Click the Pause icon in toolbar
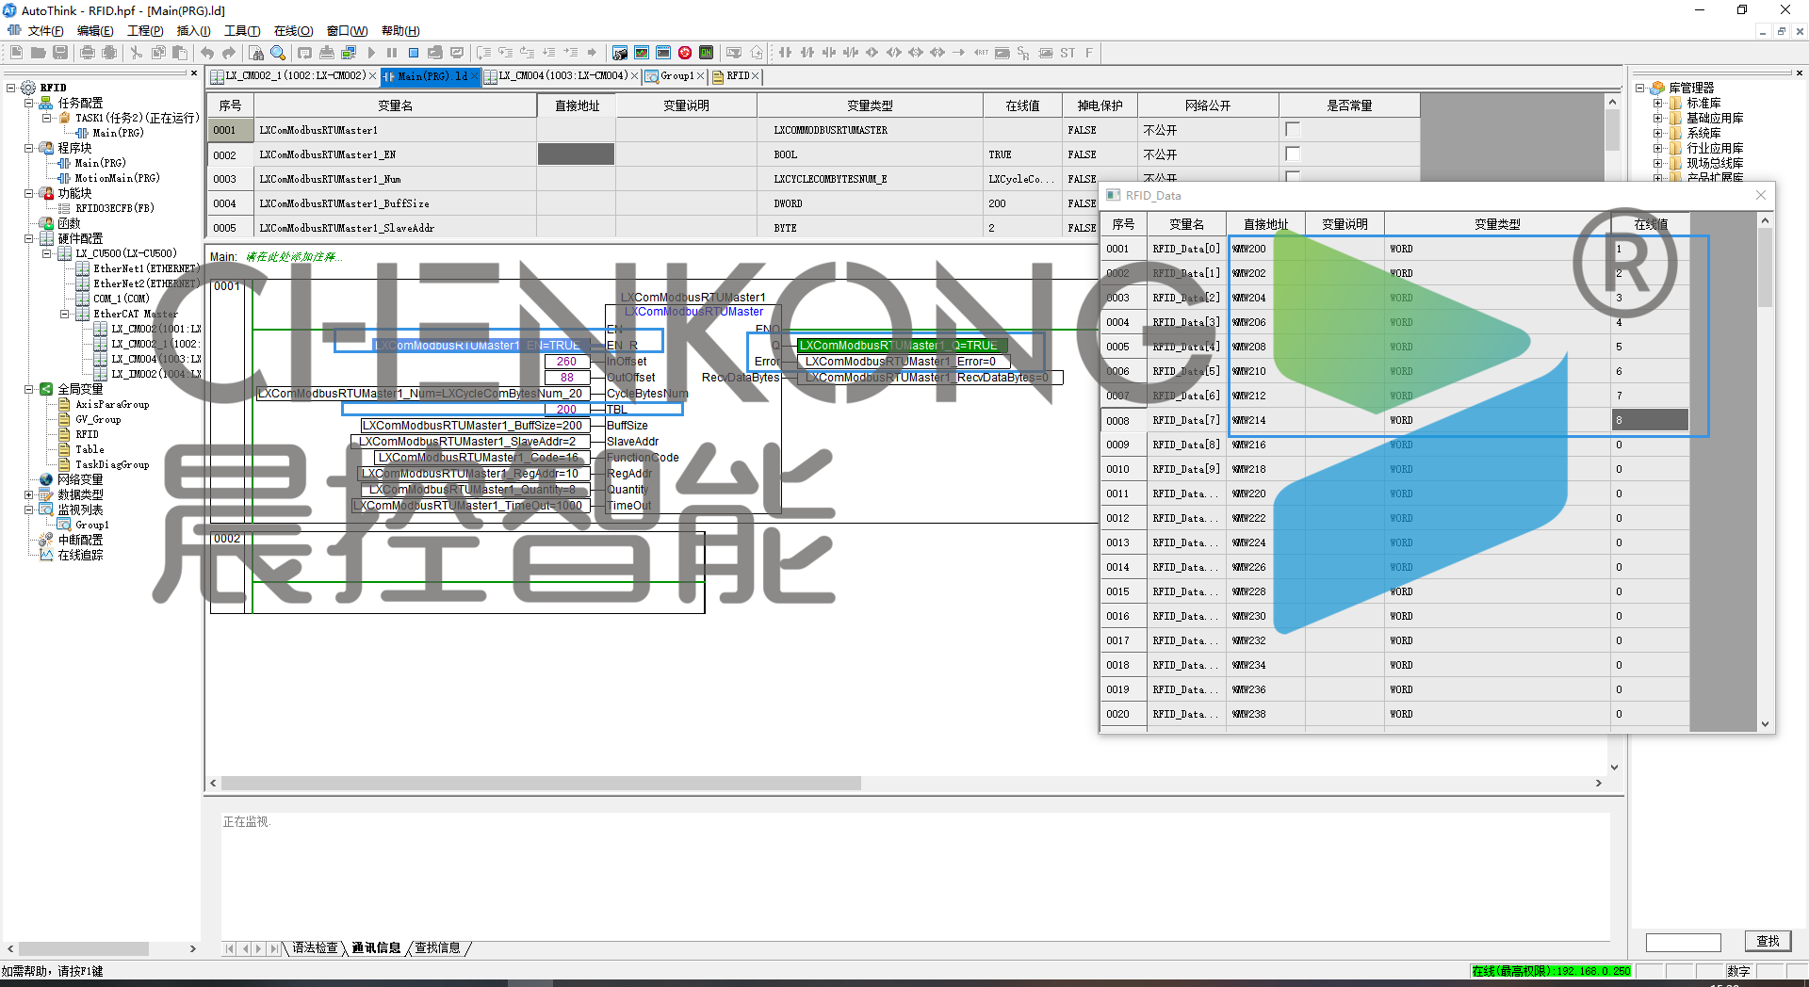The height and width of the screenshot is (987, 1809). coord(392,53)
